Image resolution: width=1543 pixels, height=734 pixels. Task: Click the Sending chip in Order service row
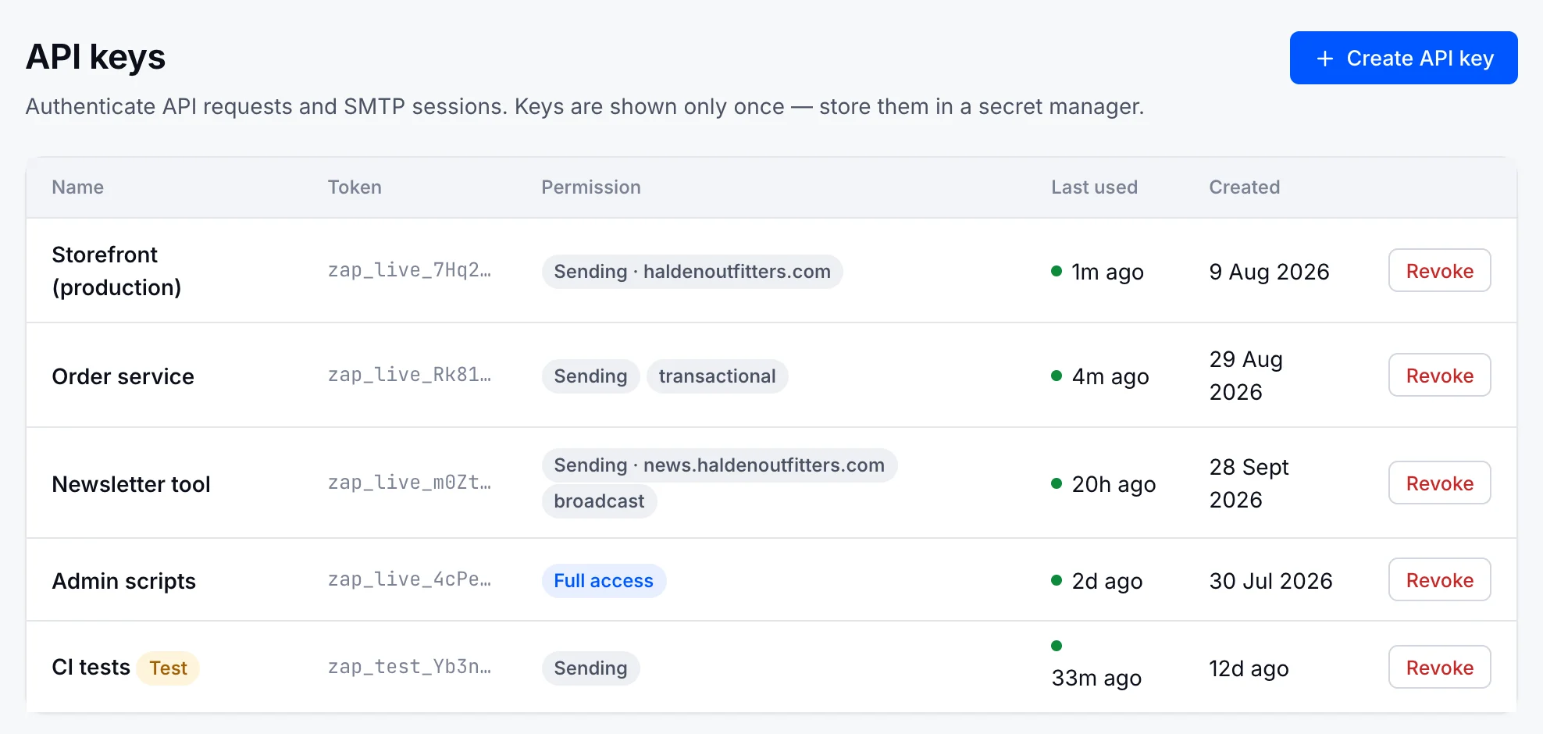coord(590,376)
